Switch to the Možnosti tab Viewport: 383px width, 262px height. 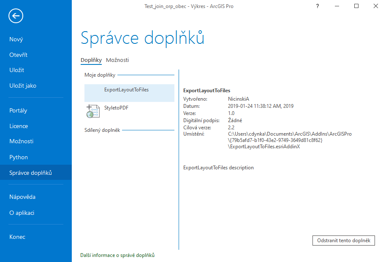(x=117, y=60)
